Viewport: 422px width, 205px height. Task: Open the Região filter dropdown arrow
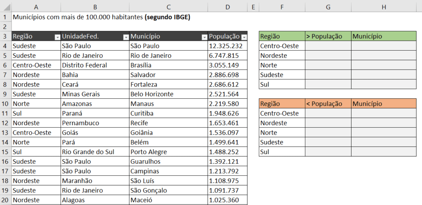(57, 37)
